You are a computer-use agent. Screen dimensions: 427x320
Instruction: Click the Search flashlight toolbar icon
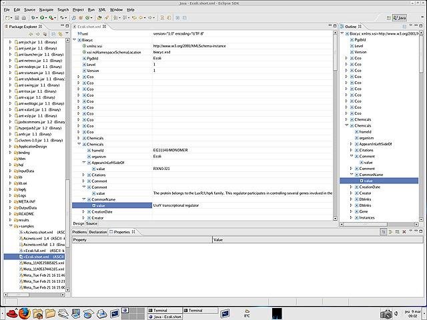(x=107, y=18)
